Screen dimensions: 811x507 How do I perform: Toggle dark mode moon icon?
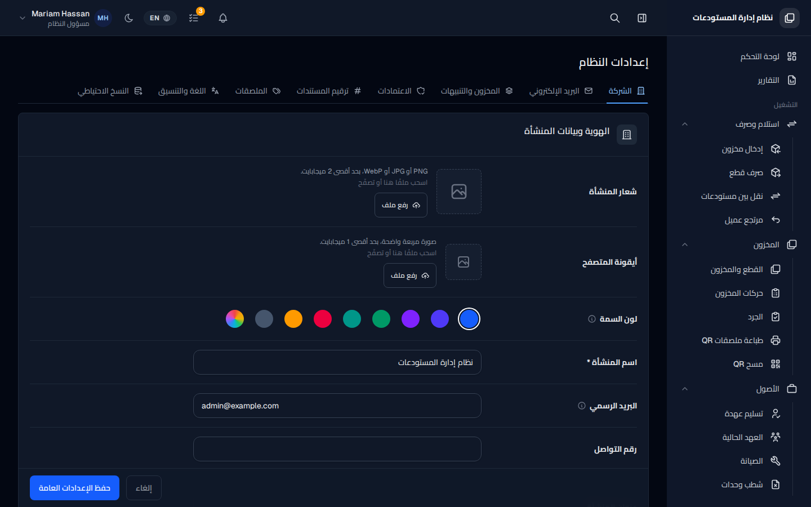[129, 18]
